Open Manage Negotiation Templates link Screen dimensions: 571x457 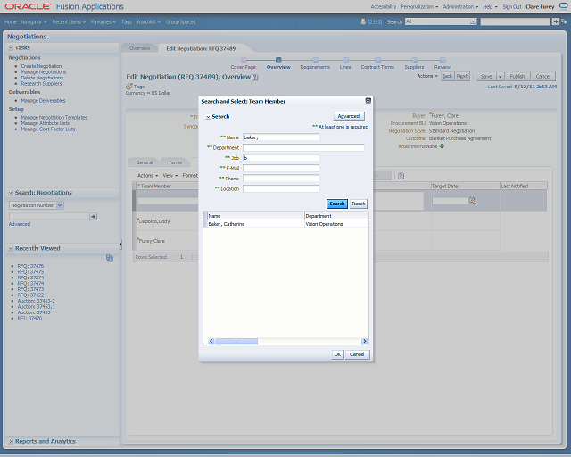point(54,117)
